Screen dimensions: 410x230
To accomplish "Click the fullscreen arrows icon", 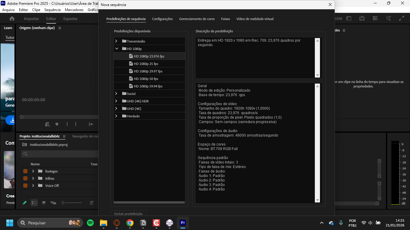I will point(402,18).
